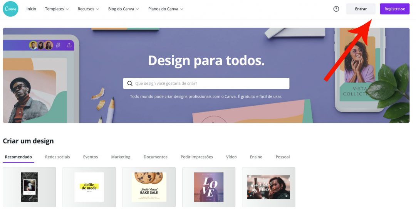Switch to the Redes sociais tab
The image size is (416, 209).
click(57, 157)
